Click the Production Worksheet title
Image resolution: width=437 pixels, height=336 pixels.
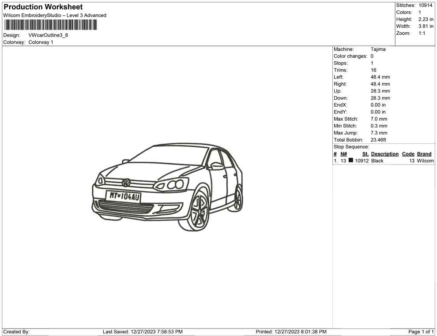[43, 7]
